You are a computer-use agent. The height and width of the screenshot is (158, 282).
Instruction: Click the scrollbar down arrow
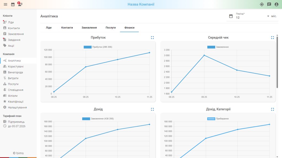click(277, 157)
